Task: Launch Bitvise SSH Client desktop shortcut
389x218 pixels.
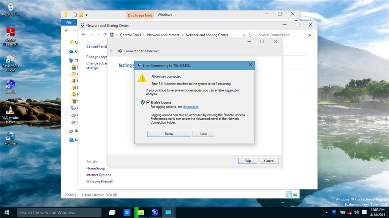Action: [10, 63]
